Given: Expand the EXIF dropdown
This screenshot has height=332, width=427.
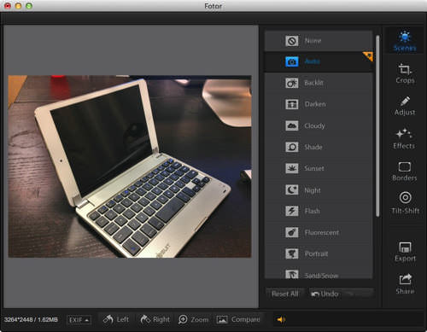Looking at the screenshot, I should click(x=79, y=320).
